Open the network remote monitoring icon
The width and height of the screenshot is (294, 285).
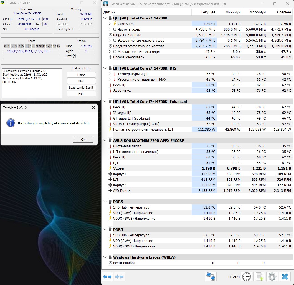click(211, 277)
